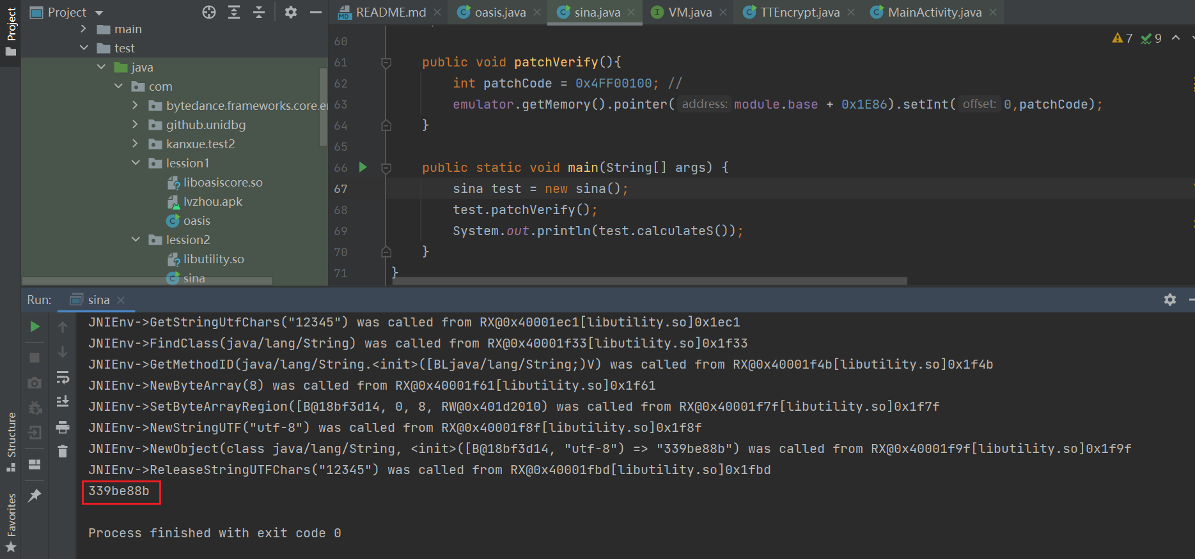Image resolution: width=1195 pixels, height=559 pixels.
Task: Click the 339be88b output line in console
Action: [x=119, y=491]
